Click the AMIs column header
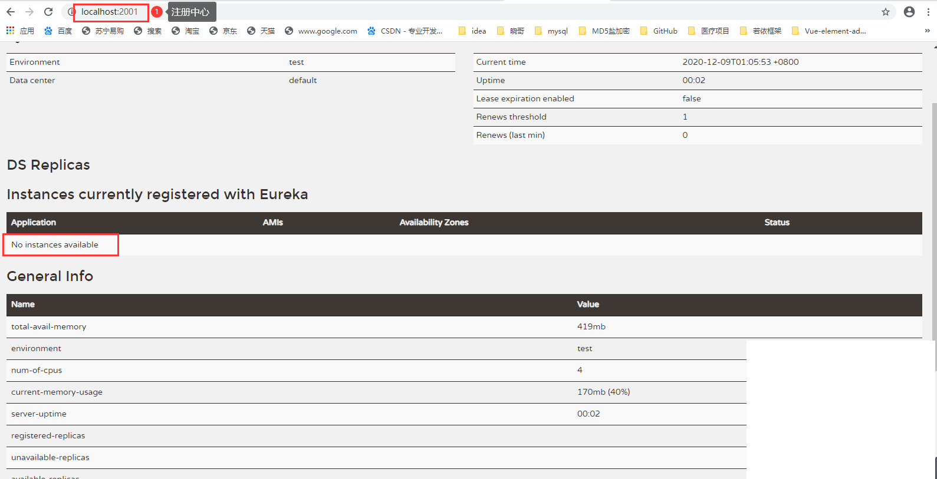The height and width of the screenshot is (479, 937). tap(273, 222)
